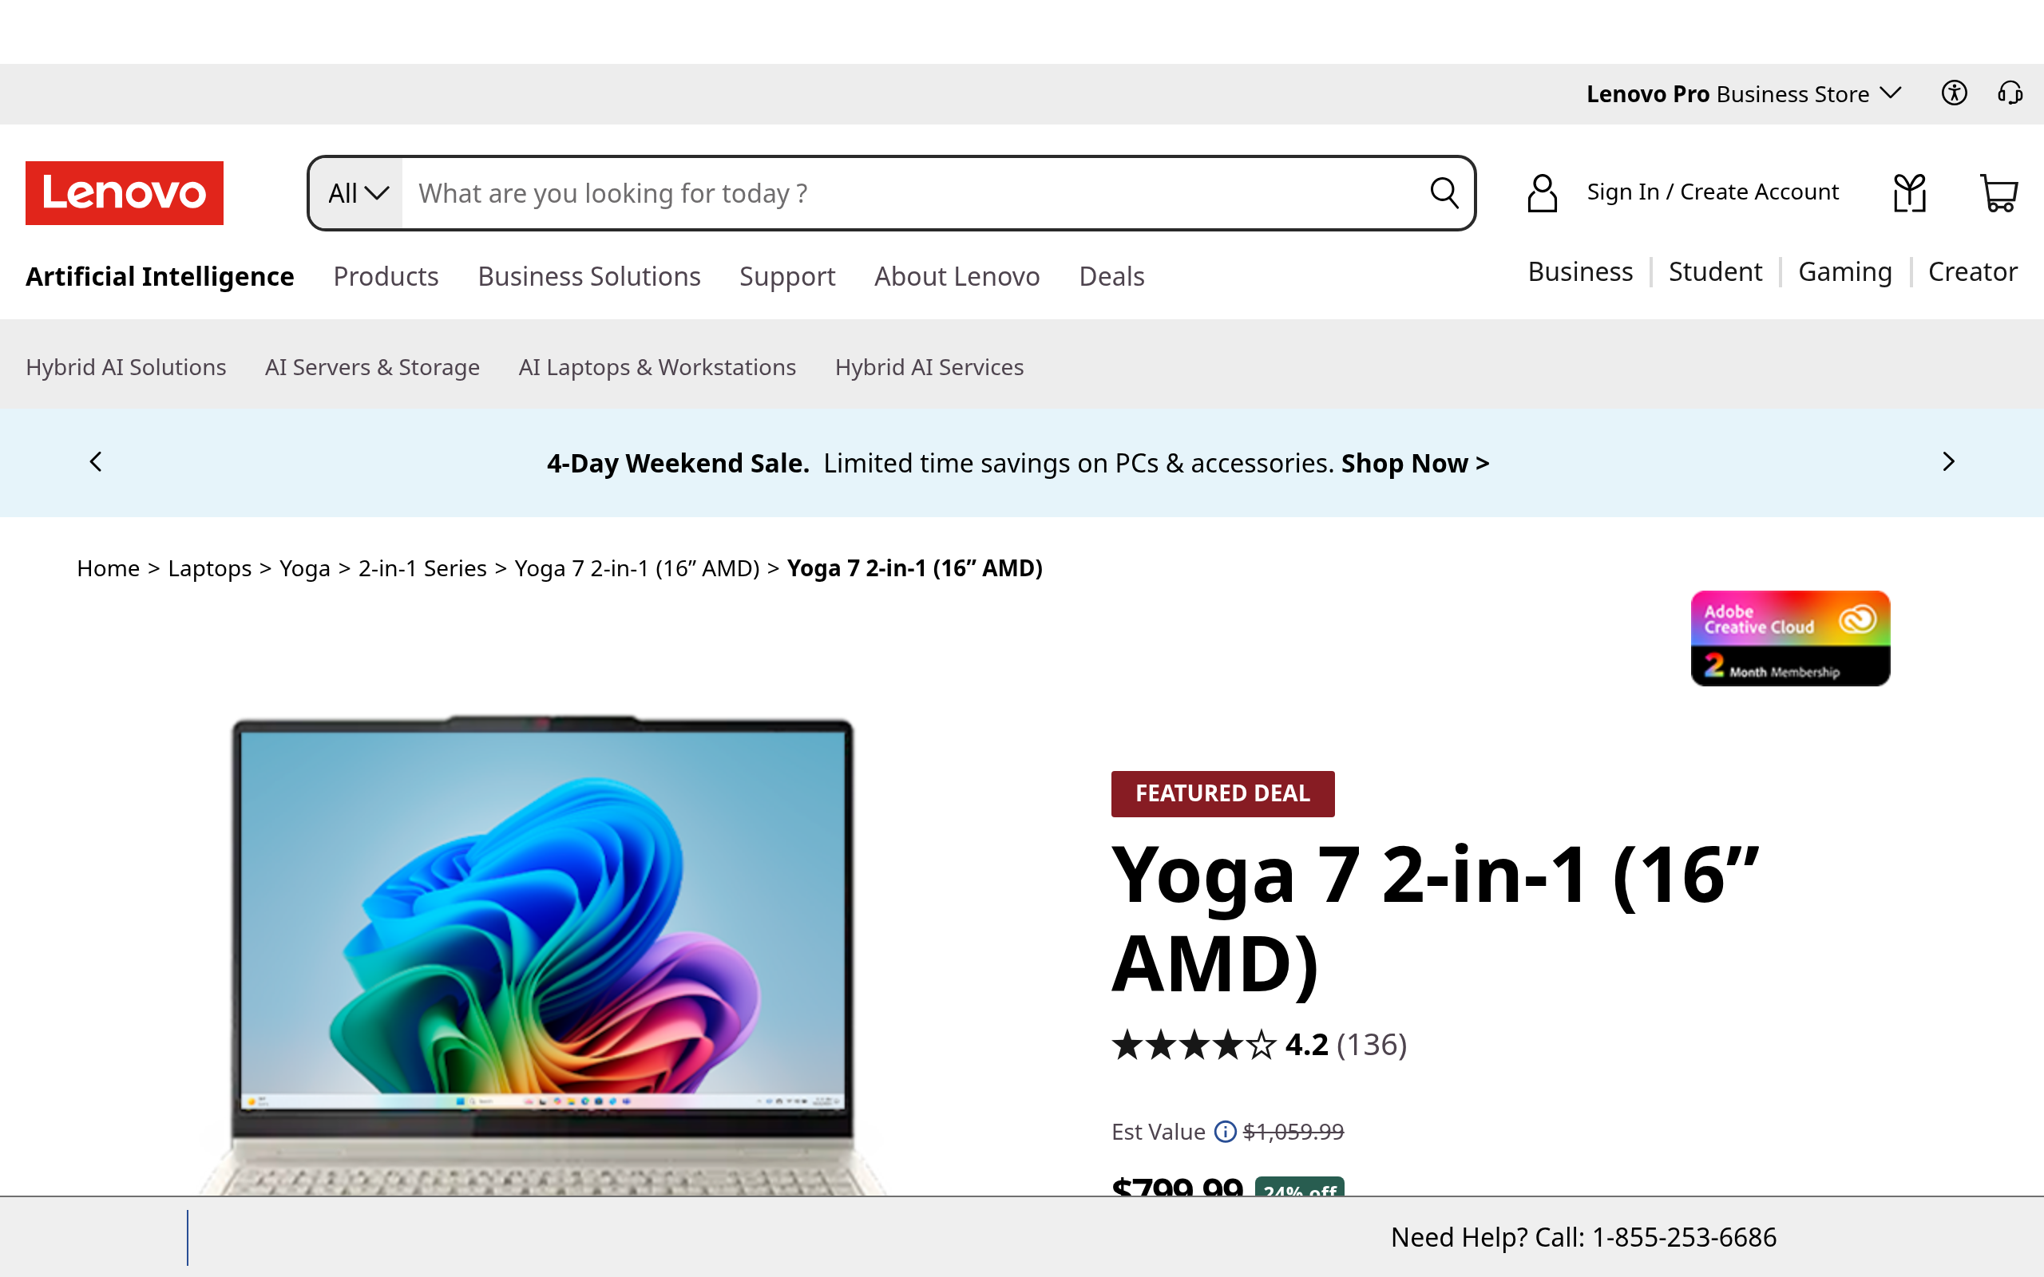
Task: Show previous promo banner with left arrow
Action: pyautogui.click(x=96, y=462)
